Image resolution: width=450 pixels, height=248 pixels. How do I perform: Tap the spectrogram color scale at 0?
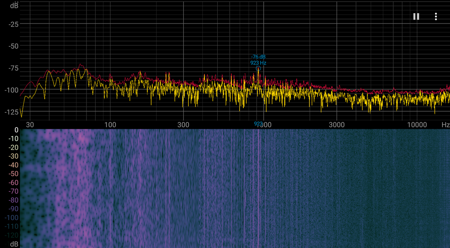pyautogui.click(x=17, y=130)
